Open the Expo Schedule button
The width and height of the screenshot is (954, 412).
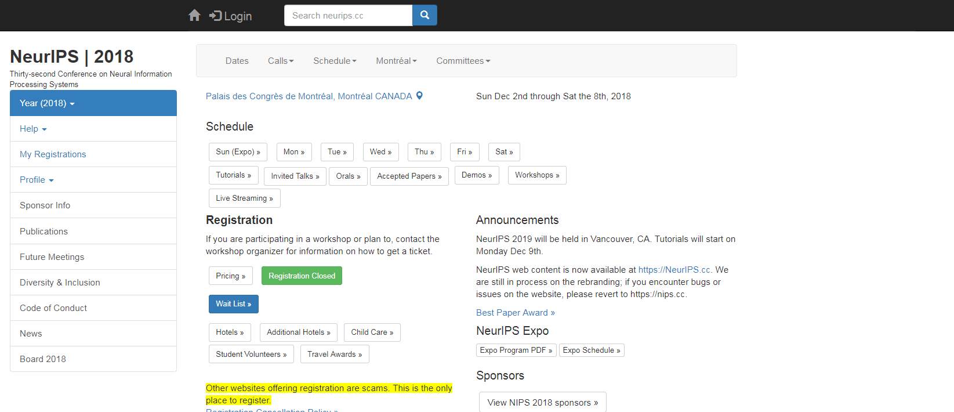coord(592,350)
